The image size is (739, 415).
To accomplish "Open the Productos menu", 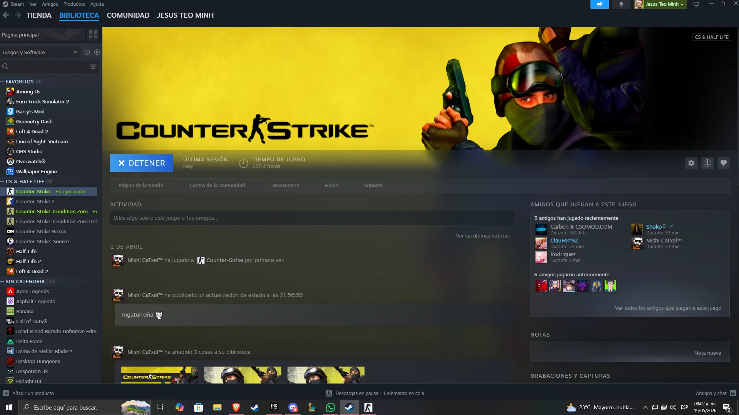I will point(74,4).
